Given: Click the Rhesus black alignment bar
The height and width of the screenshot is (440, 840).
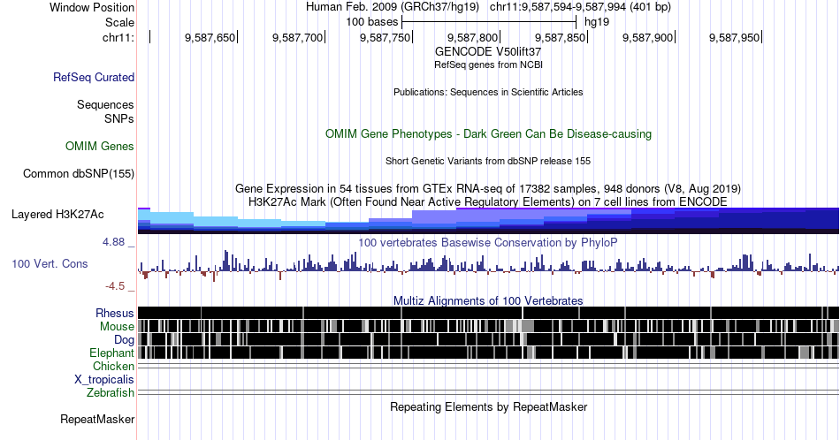Looking at the screenshot, I should point(488,313).
